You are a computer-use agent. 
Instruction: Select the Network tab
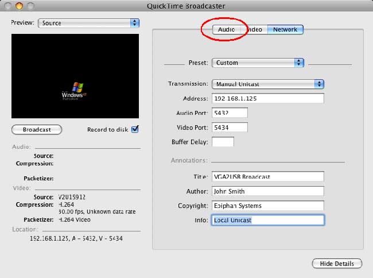pos(285,29)
